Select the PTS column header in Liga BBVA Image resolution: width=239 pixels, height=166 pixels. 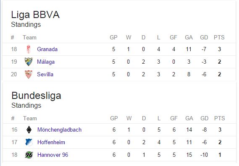[x=219, y=37]
